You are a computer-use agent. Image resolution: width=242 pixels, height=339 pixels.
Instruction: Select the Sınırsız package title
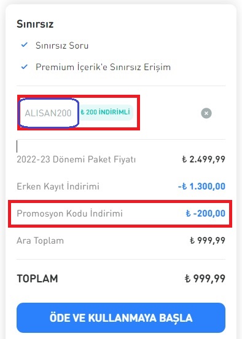pyautogui.click(x=35, y=24)
